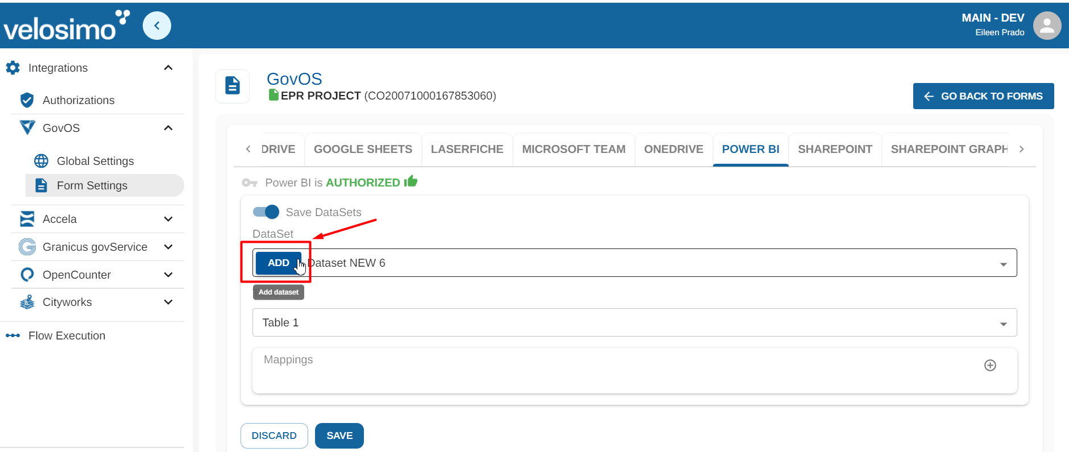Click the Cityworks logo icon

(27, 302)
